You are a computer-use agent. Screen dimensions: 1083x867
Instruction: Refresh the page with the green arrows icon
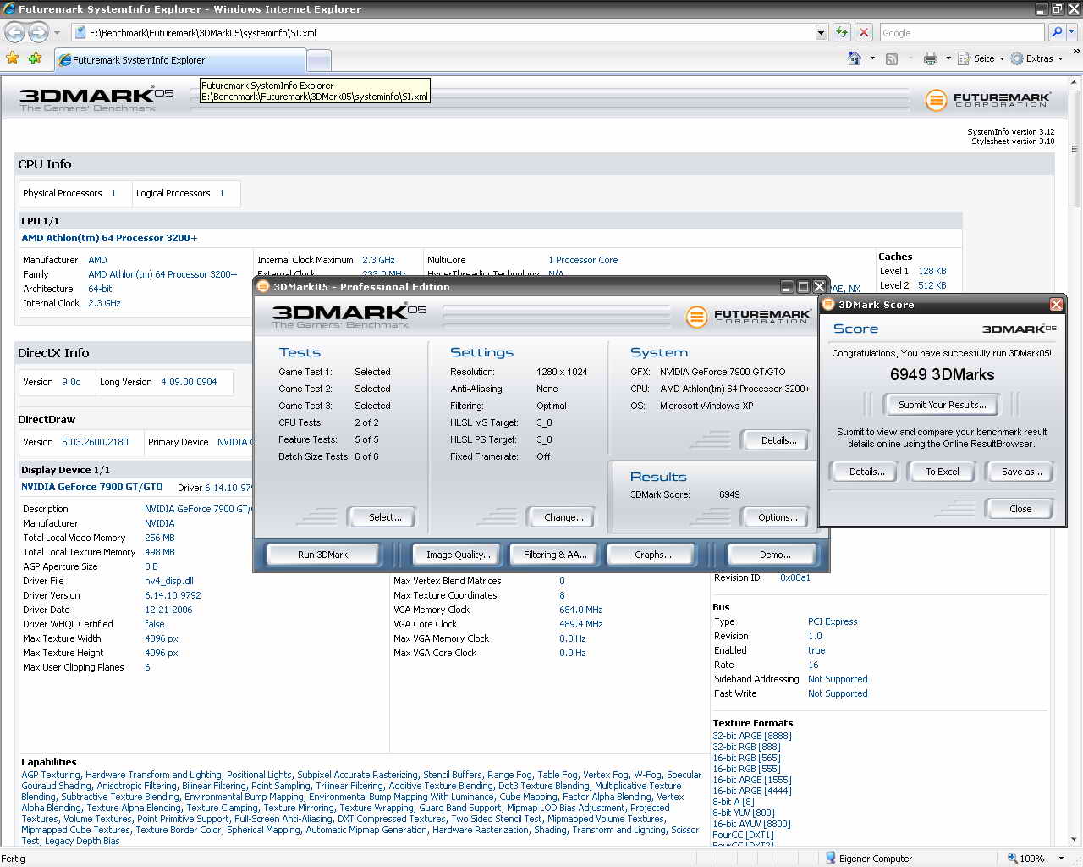[842, 32]
